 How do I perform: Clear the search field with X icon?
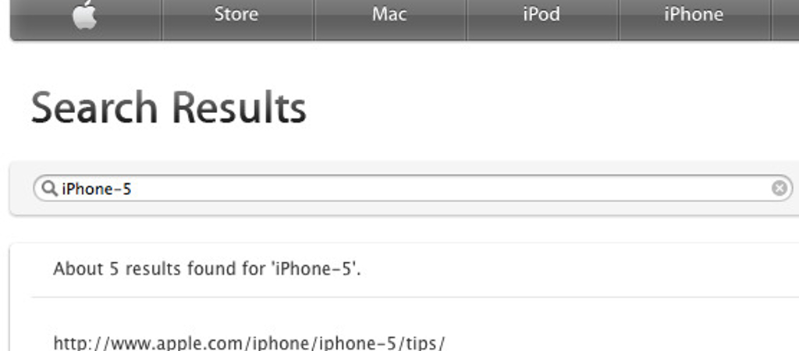click(x=779, y=189)
